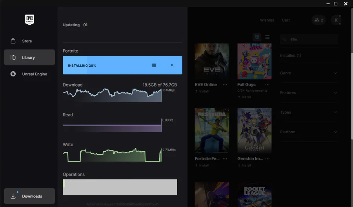353x207 pixels.
Task: Switch library to grid view
Action: 257,37
